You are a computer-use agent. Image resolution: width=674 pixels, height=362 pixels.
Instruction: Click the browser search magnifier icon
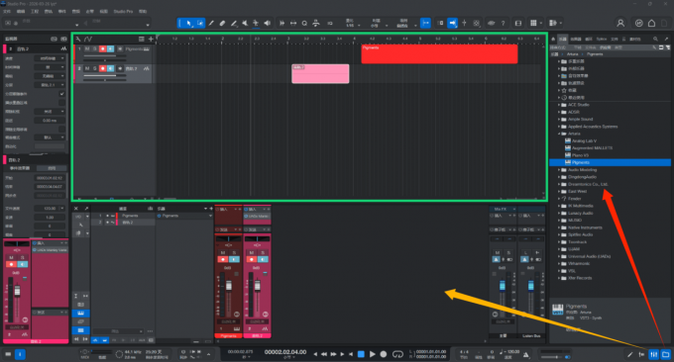[x=655, y=39]
